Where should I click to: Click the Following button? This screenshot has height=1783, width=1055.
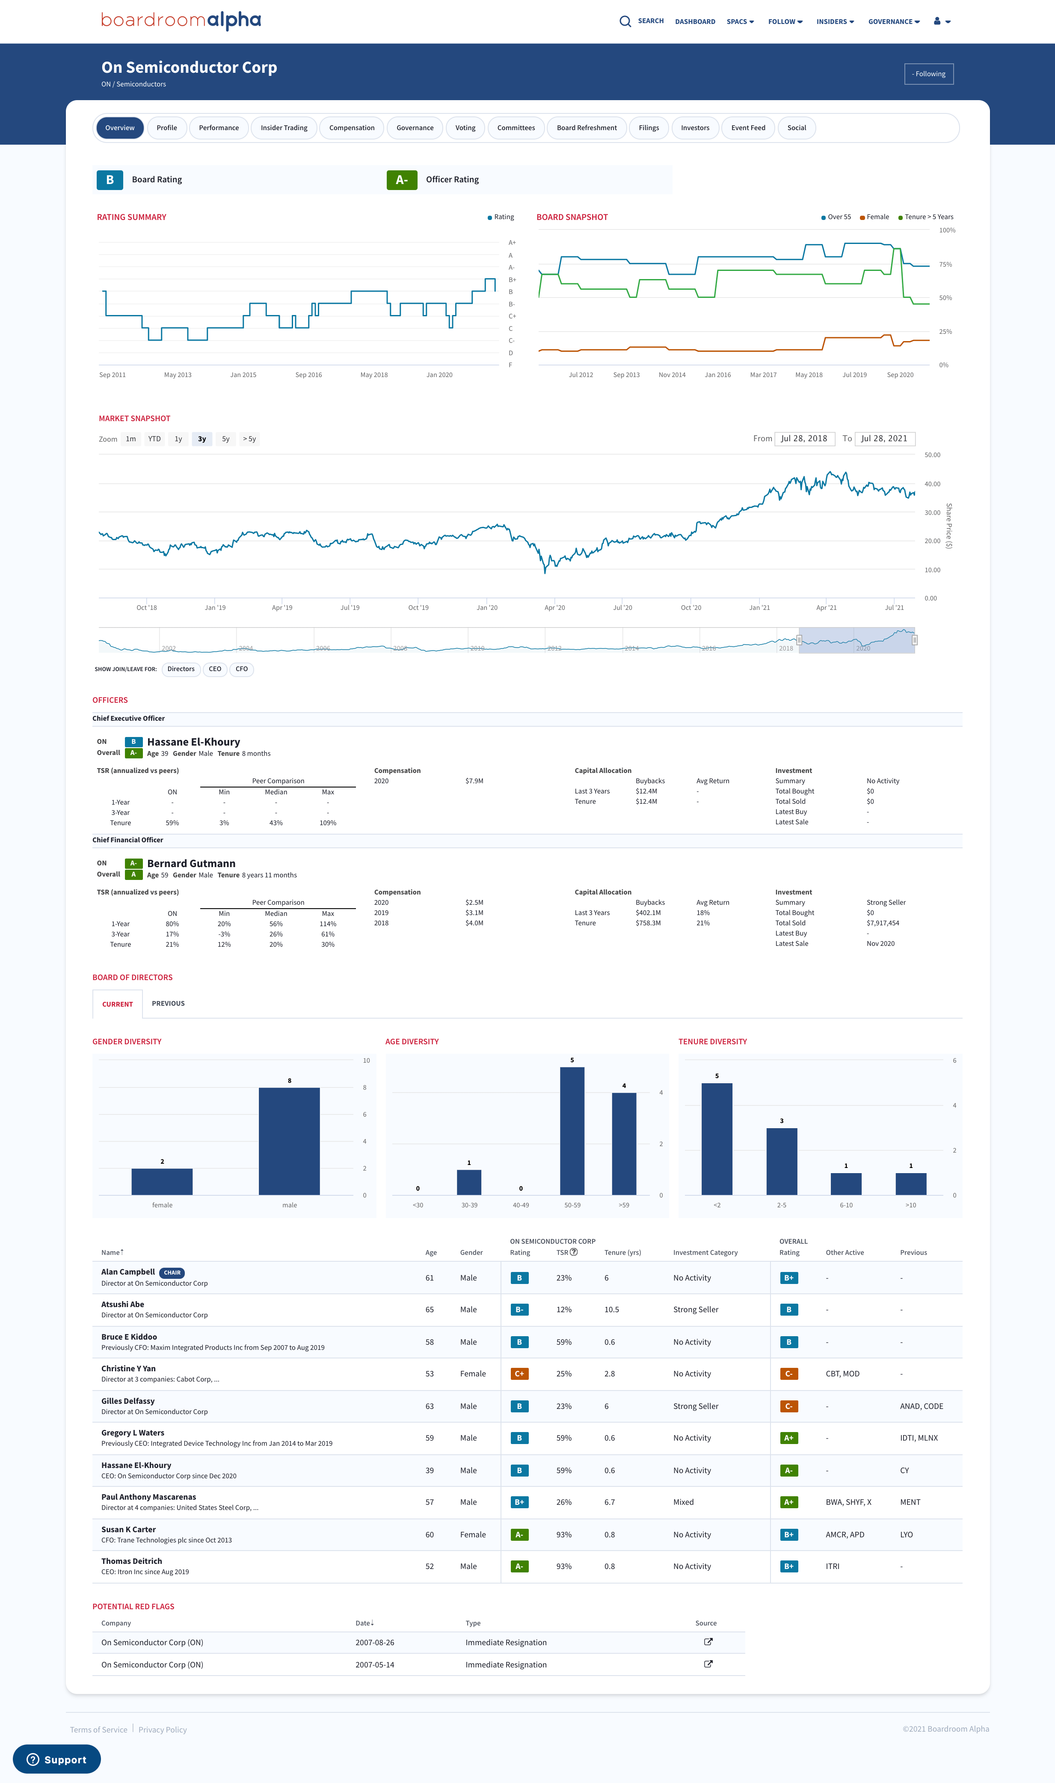pos(928,74)
